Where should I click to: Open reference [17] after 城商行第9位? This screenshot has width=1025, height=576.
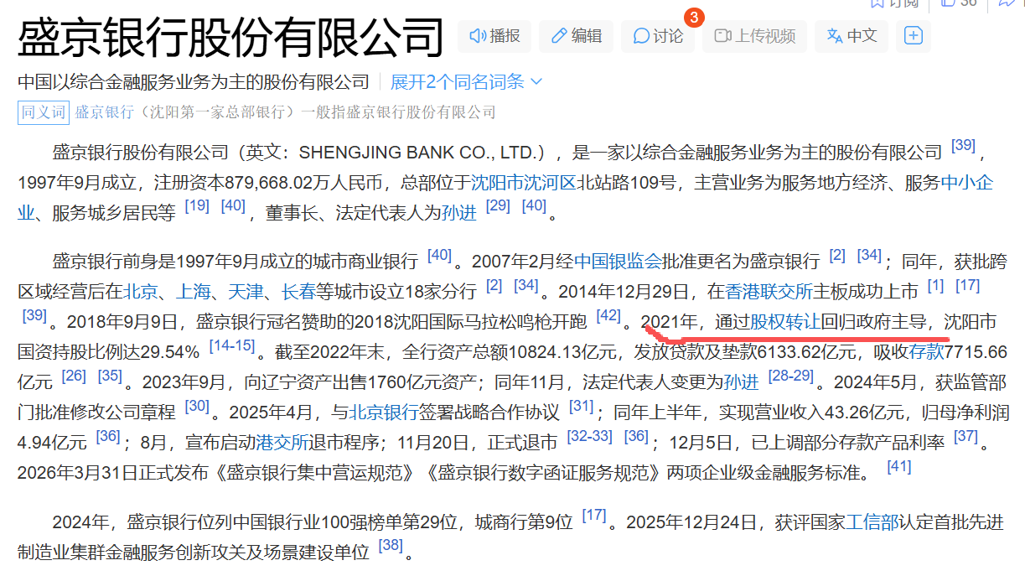pyautogui.click(x=594, y=516)
